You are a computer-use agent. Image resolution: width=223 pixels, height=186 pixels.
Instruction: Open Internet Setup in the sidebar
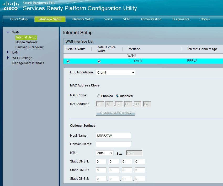click(x=26, y=37)
